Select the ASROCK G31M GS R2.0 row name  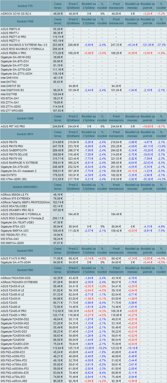[16, 14]
